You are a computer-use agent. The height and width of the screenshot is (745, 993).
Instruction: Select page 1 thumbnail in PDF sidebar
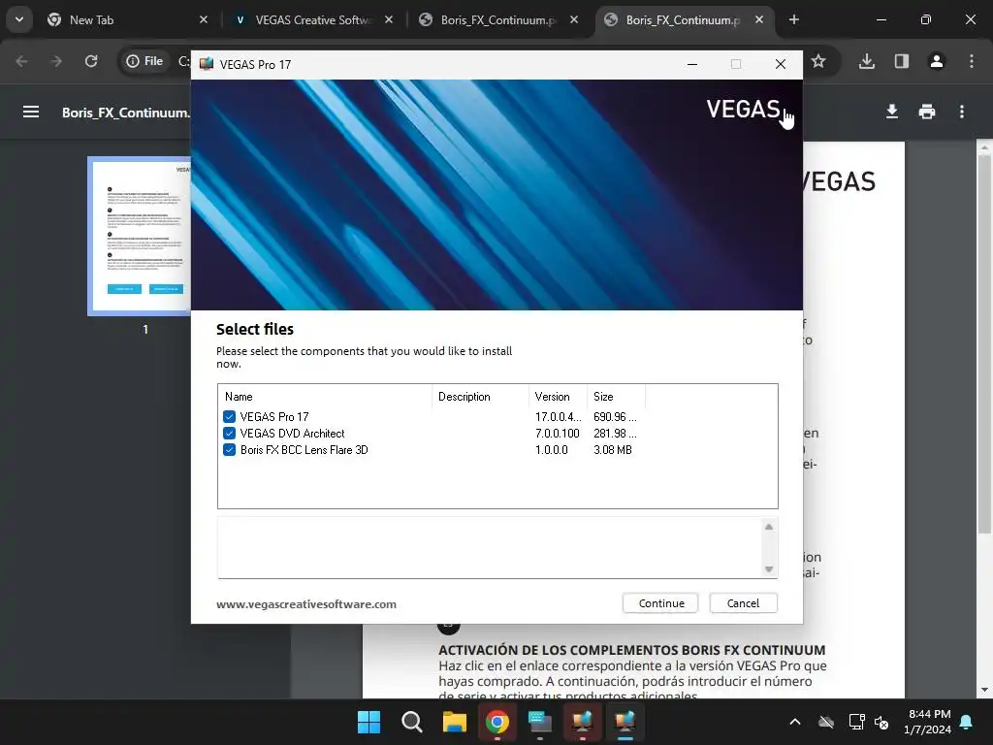click(140, 236)
